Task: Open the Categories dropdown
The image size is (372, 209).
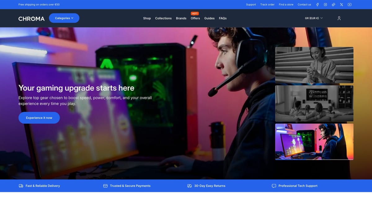Action: [64, 18]
